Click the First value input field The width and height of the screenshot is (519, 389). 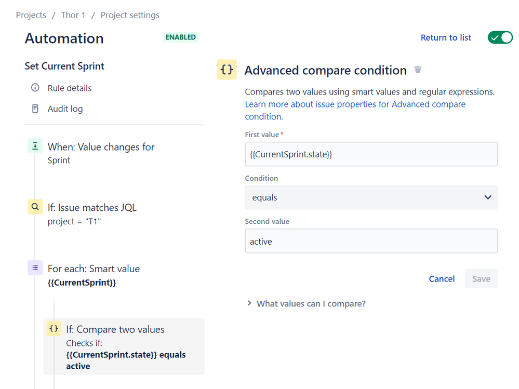371,154
